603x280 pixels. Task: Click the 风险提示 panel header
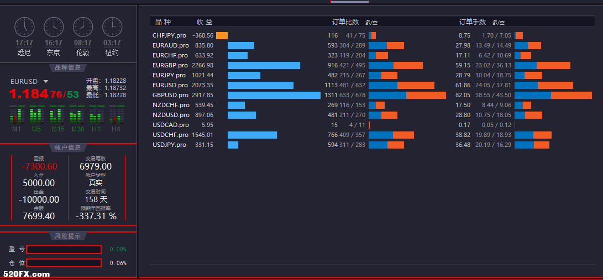click(68, 236)
